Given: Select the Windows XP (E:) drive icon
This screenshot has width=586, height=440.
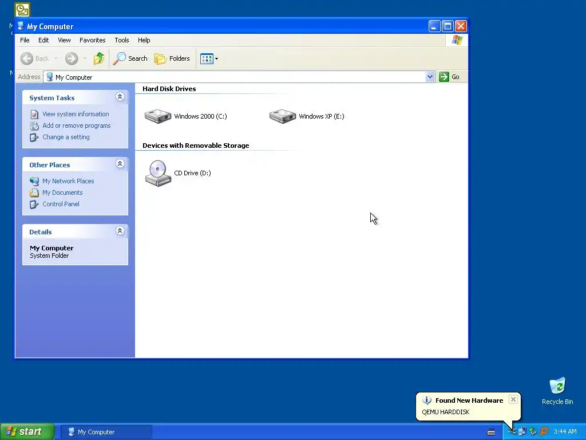Looking at the screenshot, I should point(283,116).
